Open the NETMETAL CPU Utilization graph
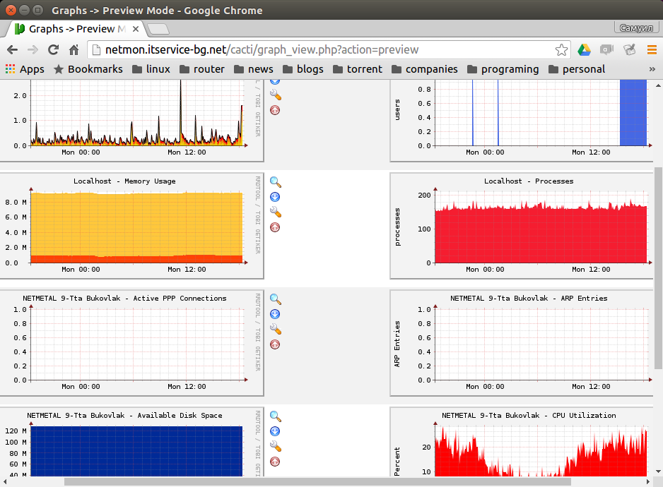Image resolution: width=663 pixels, height=487 pixels. tap(522, 442)
